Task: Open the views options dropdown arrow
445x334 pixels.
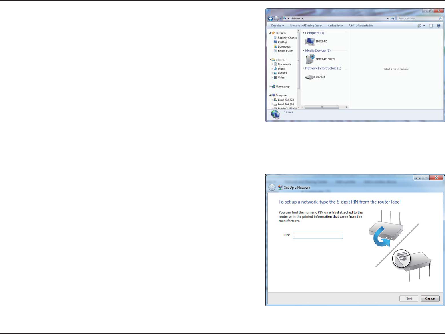Action: click(424, 26)
